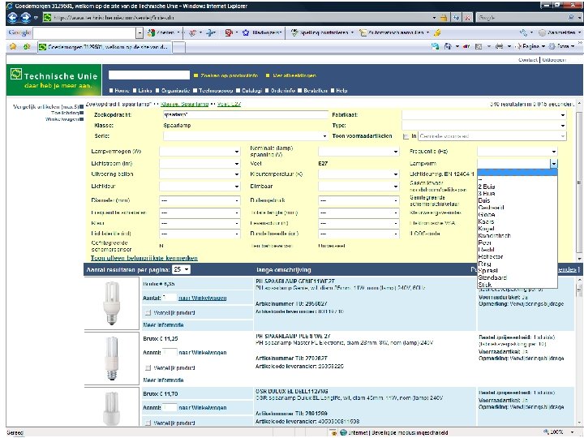The width and height of the screenshot is (584, 438).
Task: Click the red Stop loading icon
Action: [x=467, y=18]
